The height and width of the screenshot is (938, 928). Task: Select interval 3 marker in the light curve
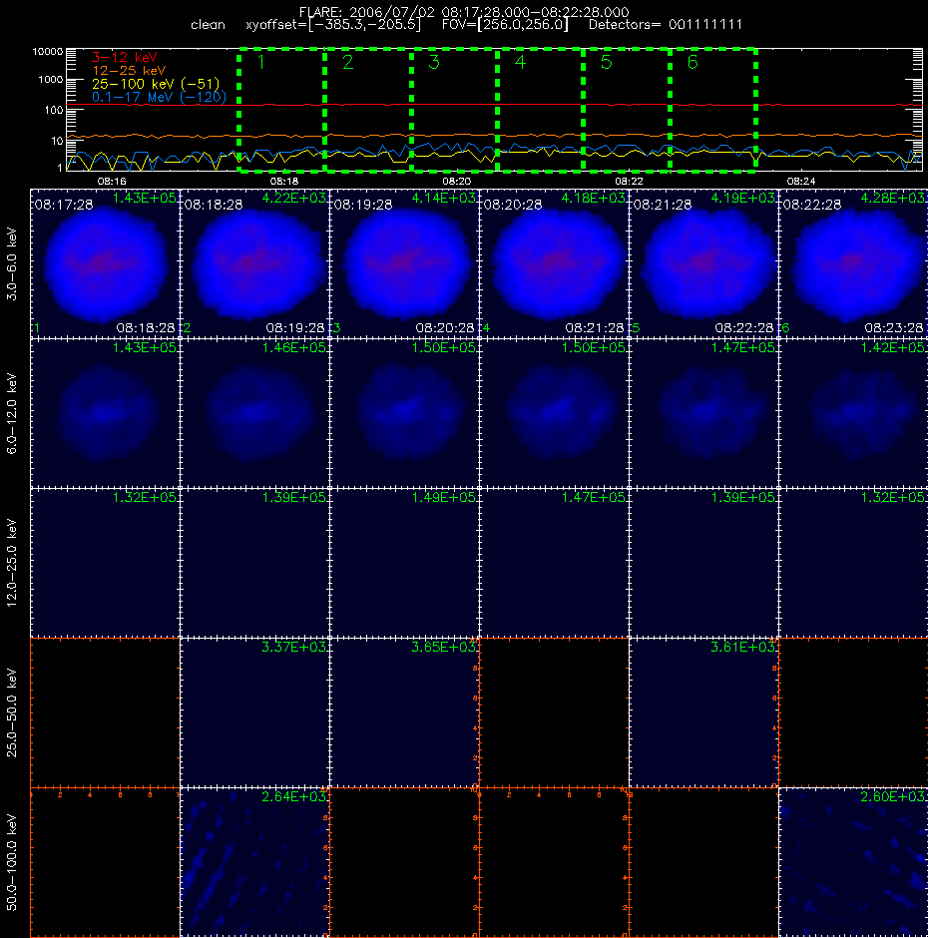point(454,110)
